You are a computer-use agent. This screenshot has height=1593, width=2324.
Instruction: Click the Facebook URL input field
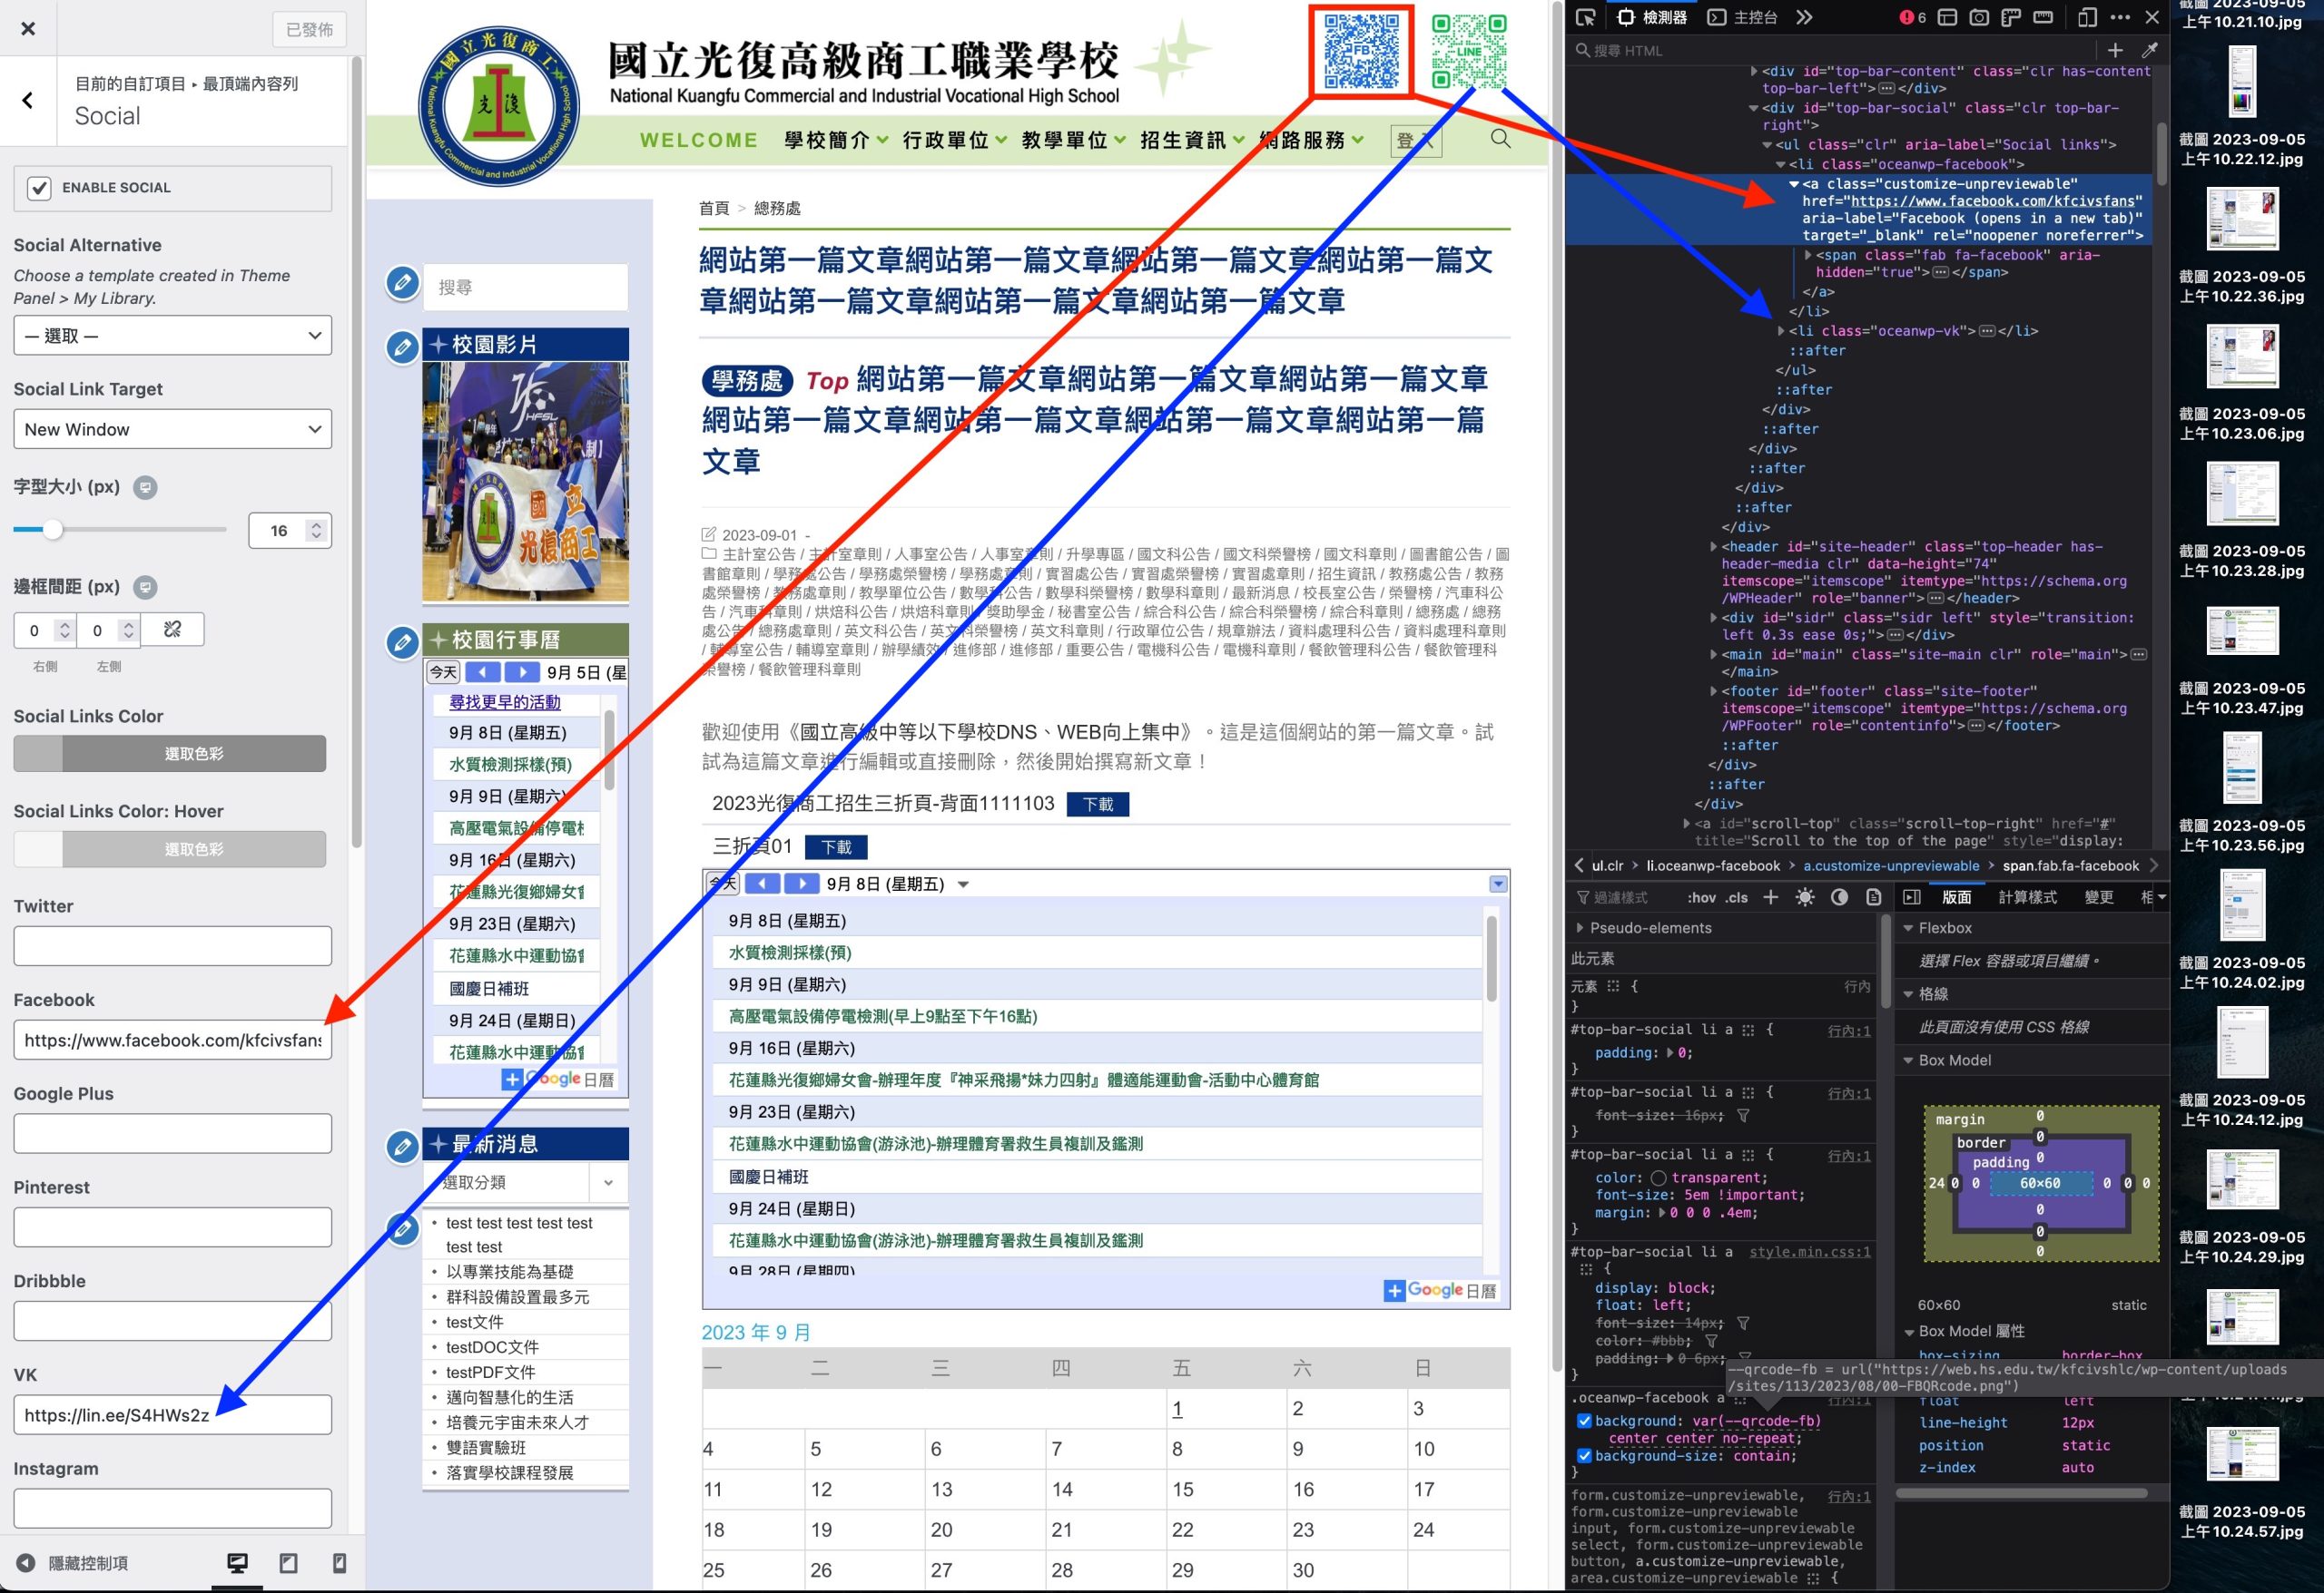(x=172, y=1041)
